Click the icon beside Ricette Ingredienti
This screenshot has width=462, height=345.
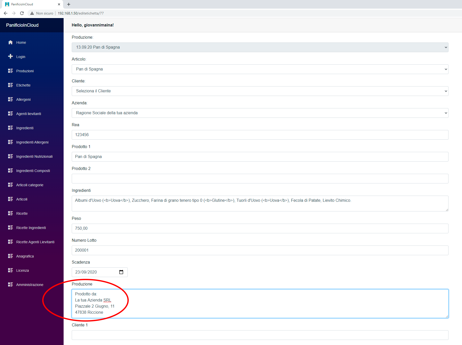point(10,227)
